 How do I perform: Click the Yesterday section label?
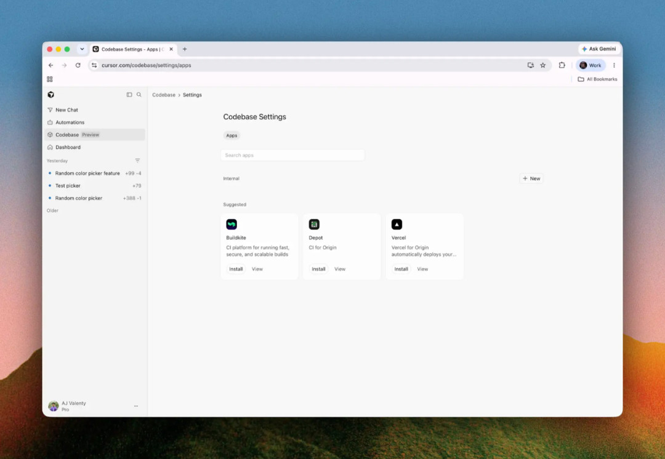coord(57,161)
